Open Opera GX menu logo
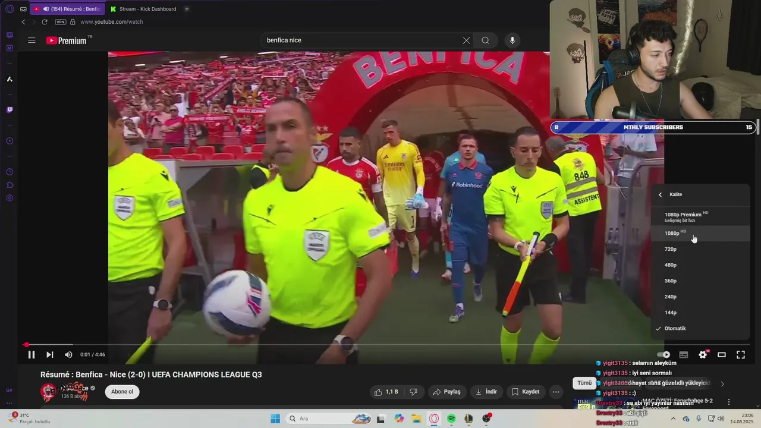The height and width of the screenshot is (428, 761). click(x=10, y=9)
